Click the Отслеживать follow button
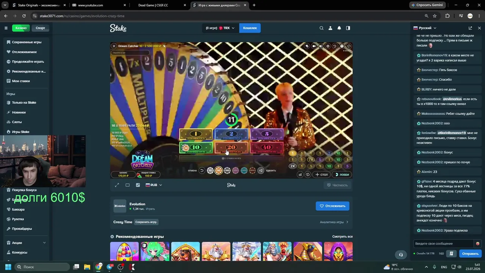Viewport: 485px width, 273px height. pyautogui.click(x=332, y=206)
